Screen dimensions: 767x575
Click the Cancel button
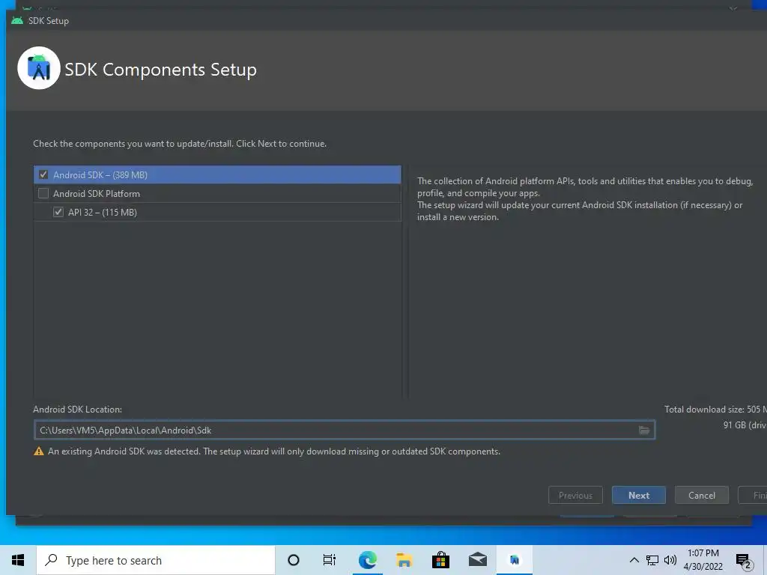tap(701, 495)
